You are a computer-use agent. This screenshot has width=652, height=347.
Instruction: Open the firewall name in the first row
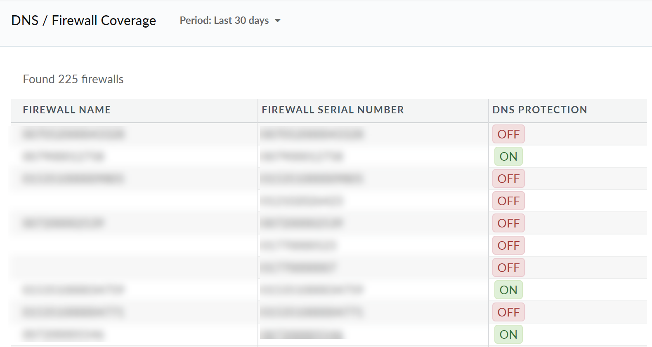coord(73,134)
